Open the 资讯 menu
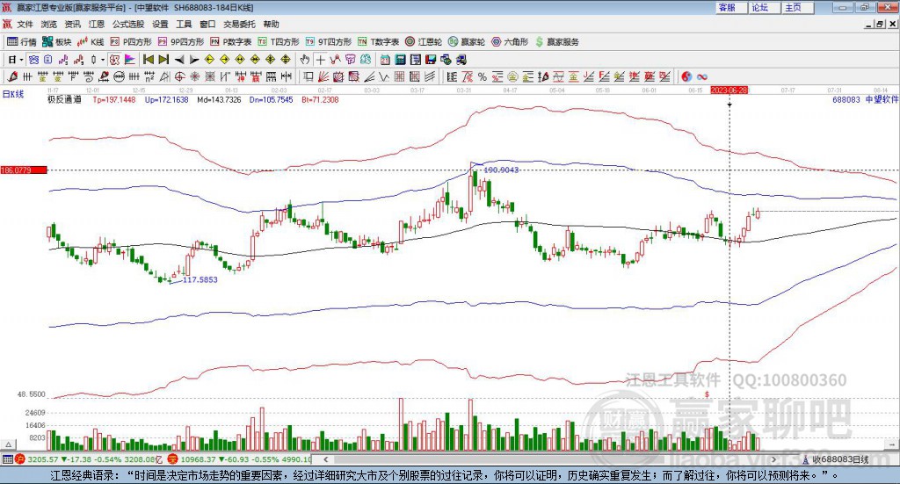This screenshot has height=484, width=900. (72, 24)
